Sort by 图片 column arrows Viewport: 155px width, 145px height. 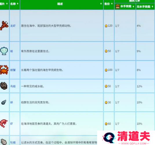(7, 4)
